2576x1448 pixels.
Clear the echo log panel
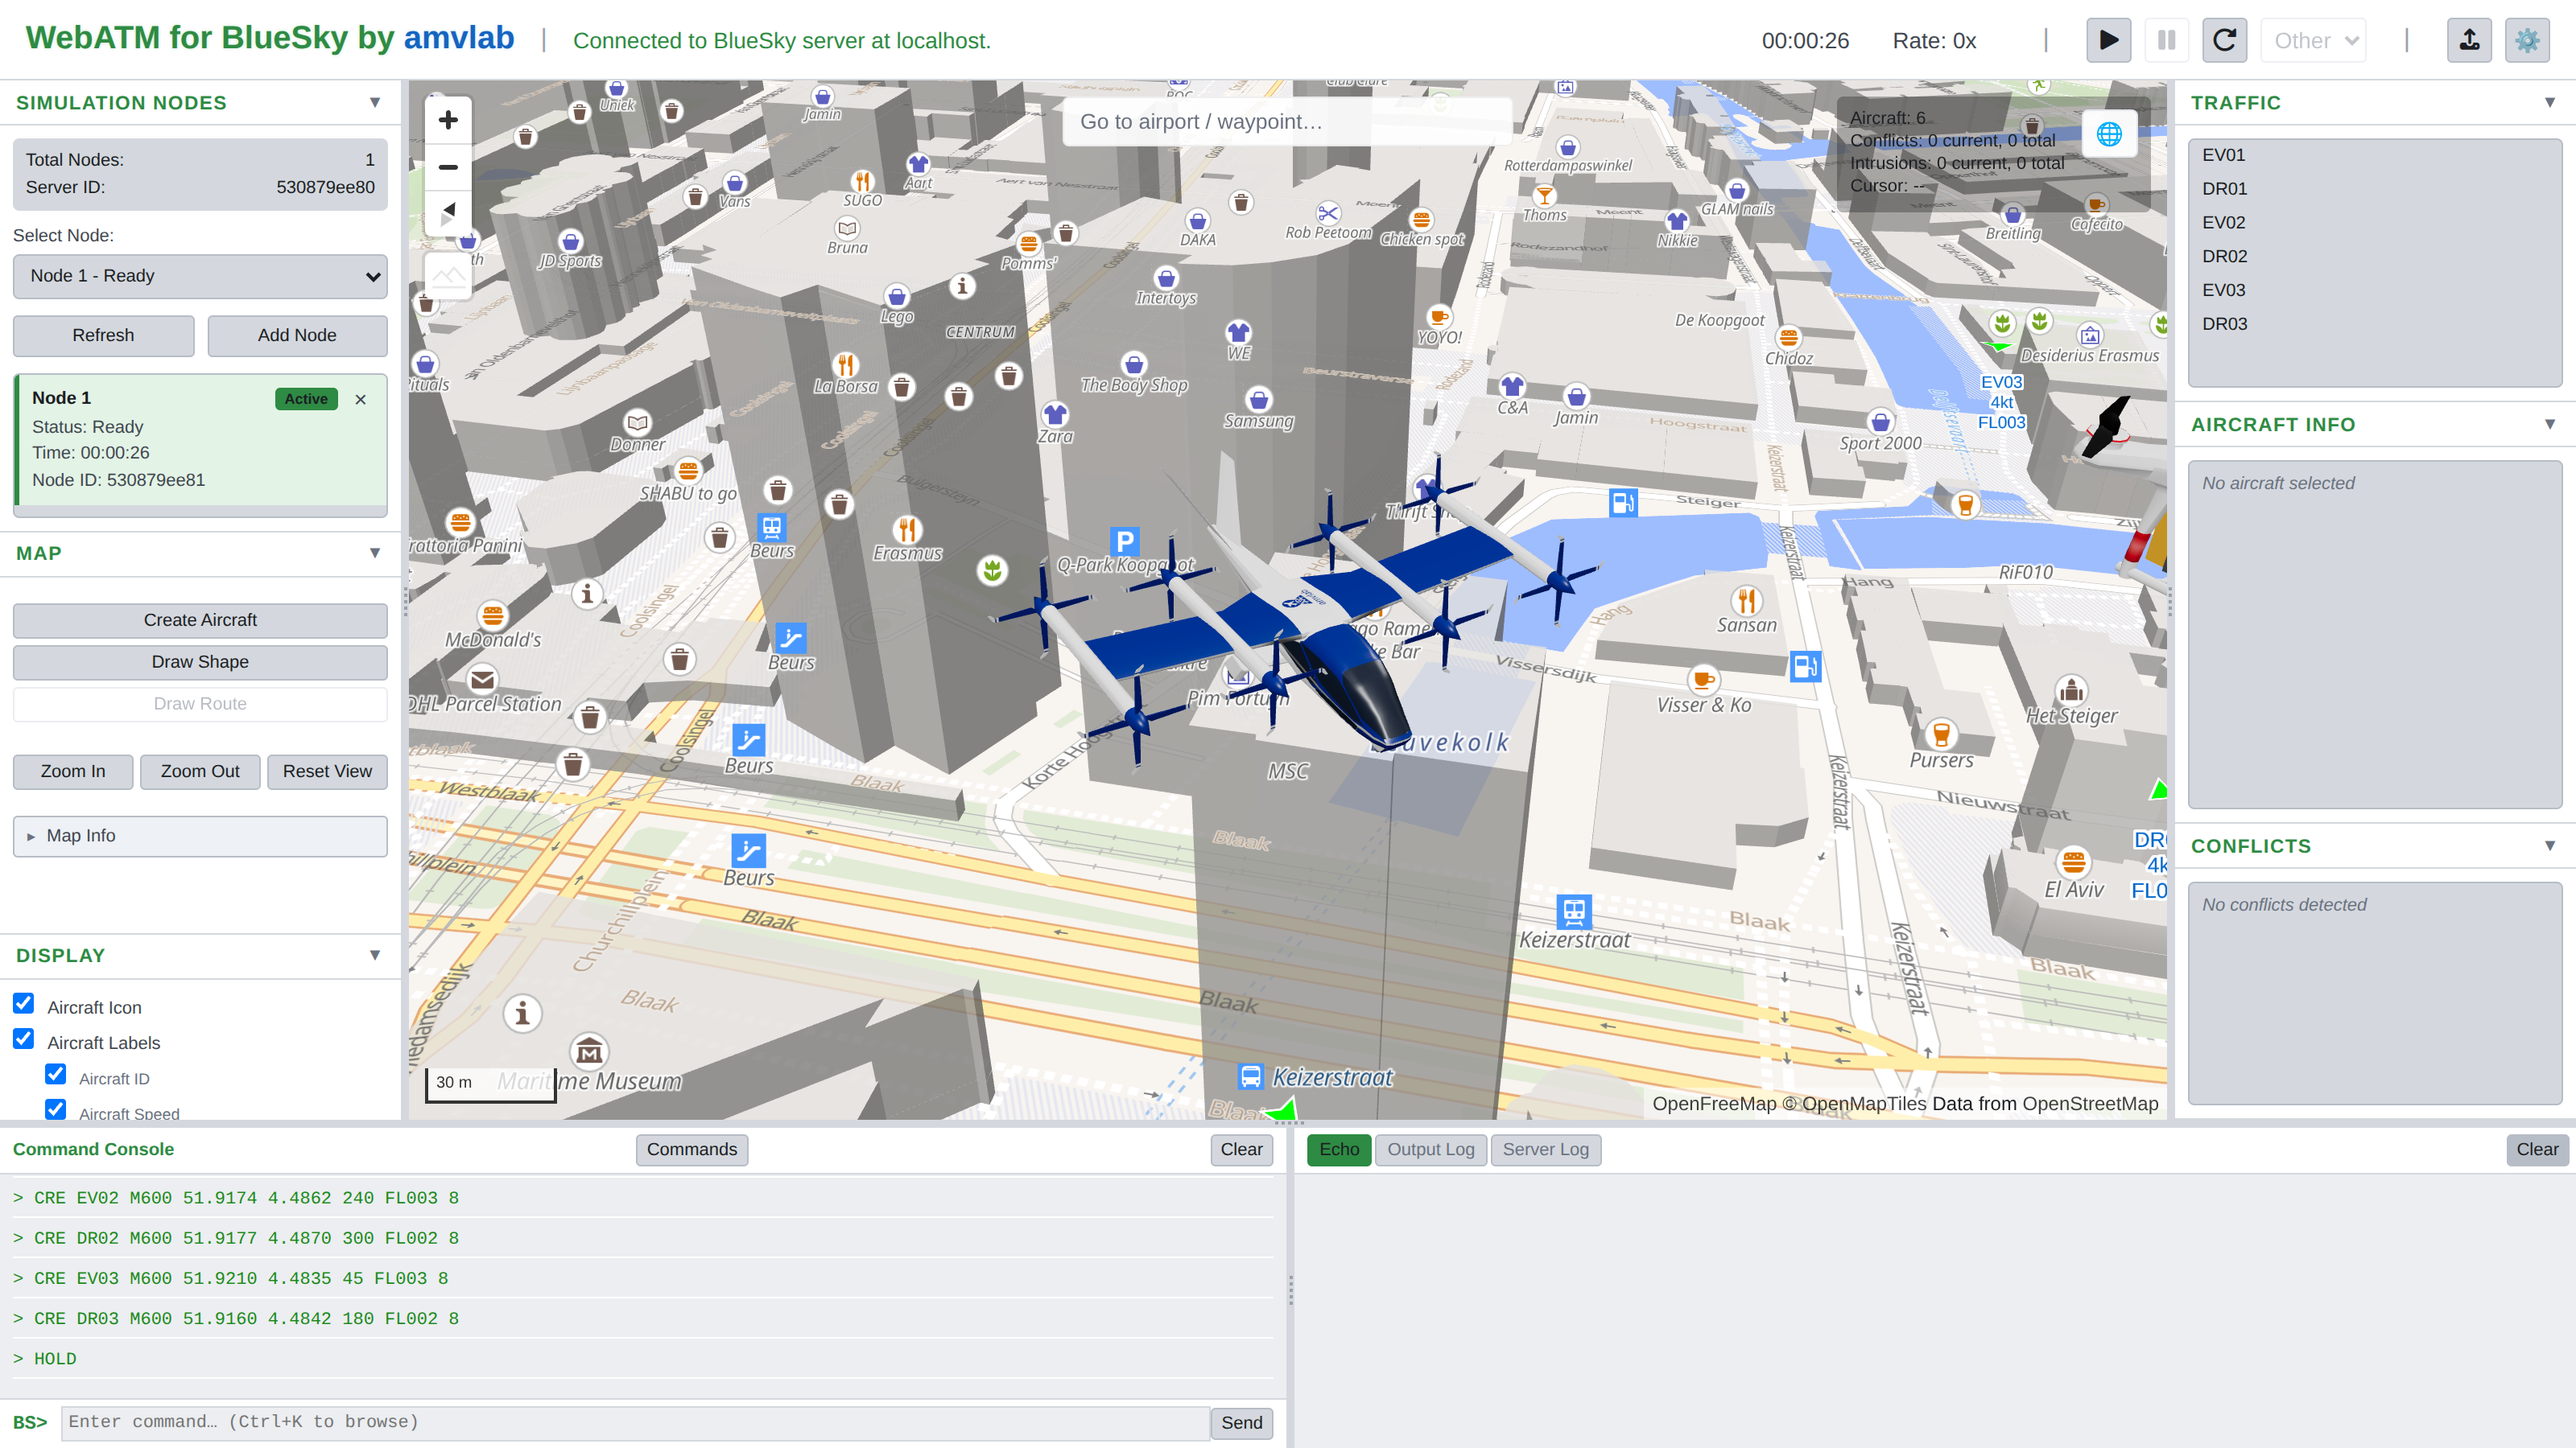pyautogui.click(x=2537, y=1150)
